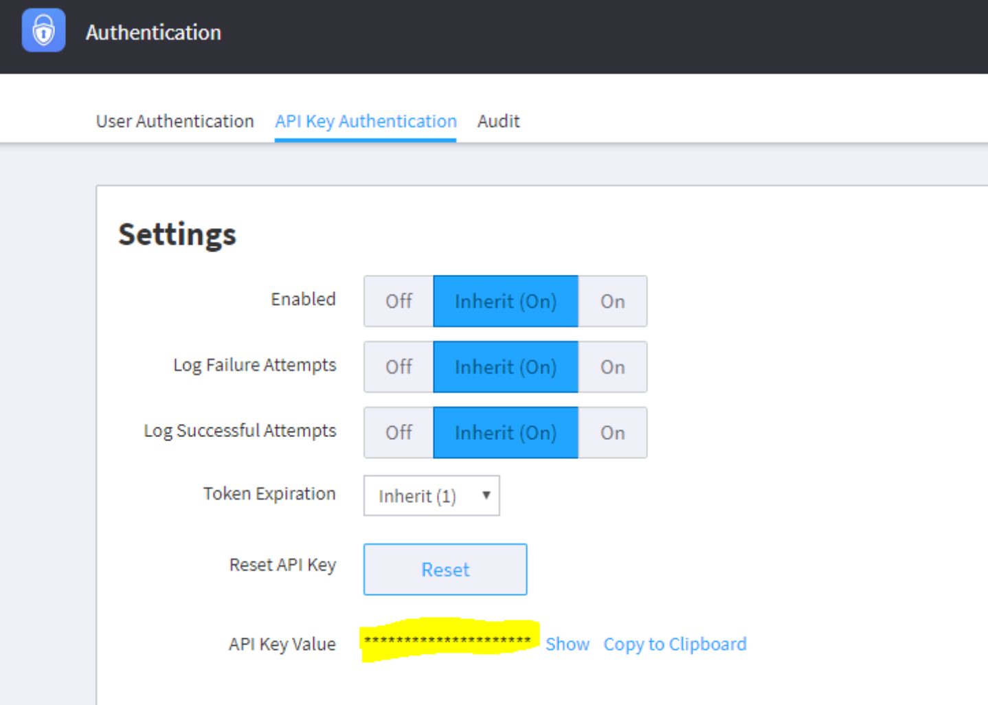Open the Audit tab
988x705 pixels.
498,122
